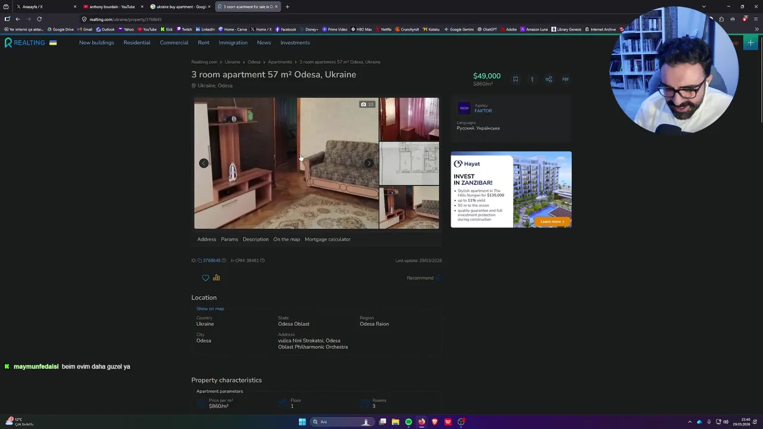Viewport: 763px width, 429px height.
Task: Show hidden system tray icons
Action: click(x=690, y=422)
